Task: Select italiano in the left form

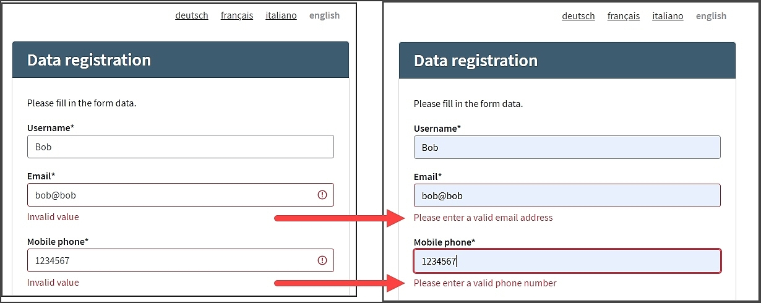Action: (281, 15)
